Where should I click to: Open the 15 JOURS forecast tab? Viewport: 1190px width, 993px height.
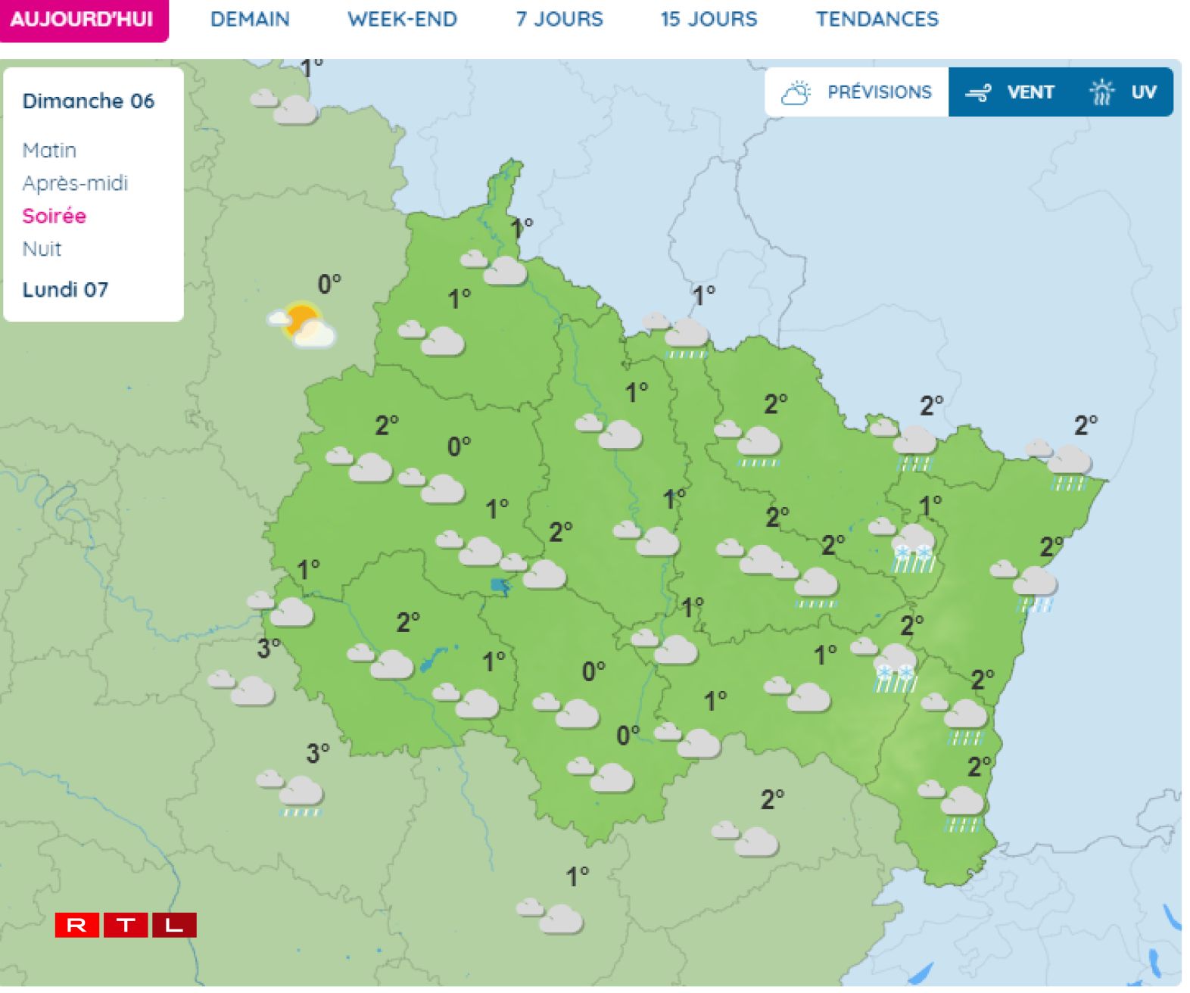point(709,19)
